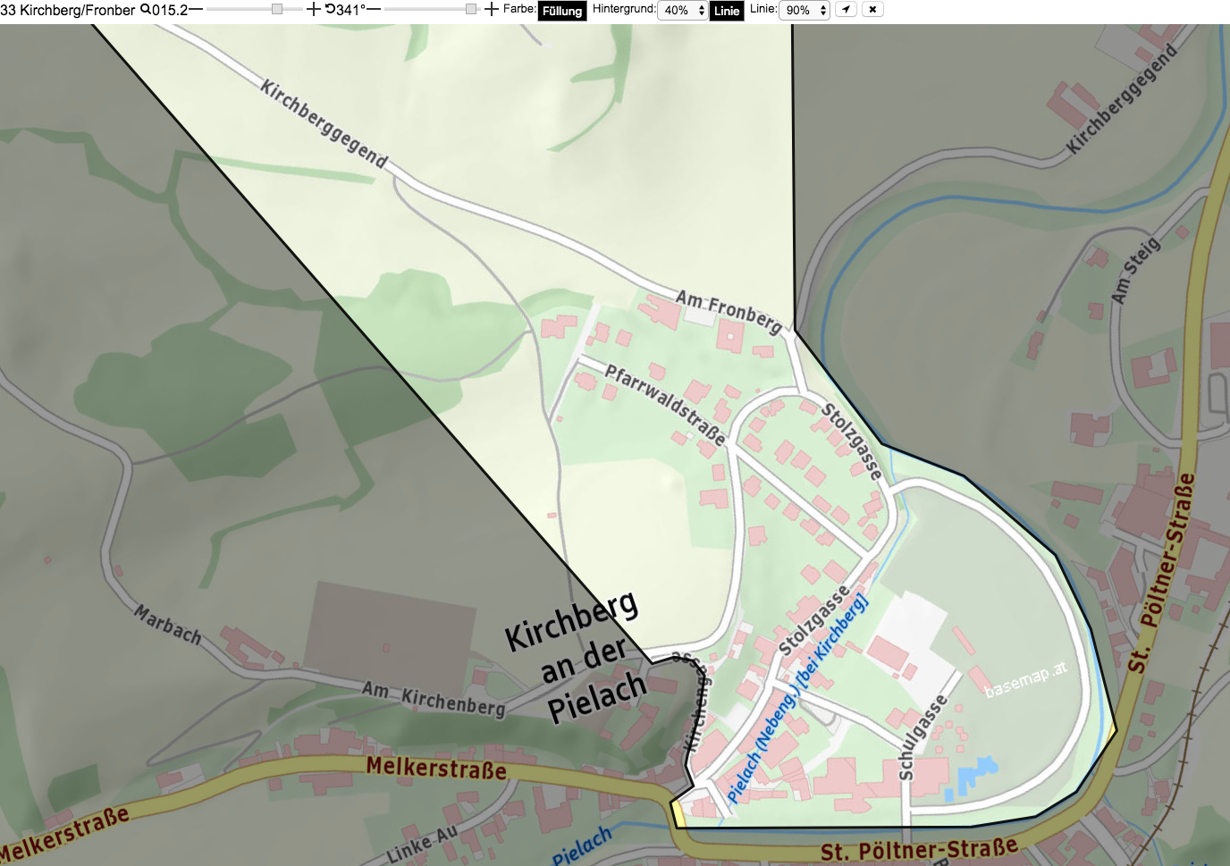Click the basemap.at watermark link
Screen dimensions: 1230x866
pyautogui.click(x=1025, y=678)
